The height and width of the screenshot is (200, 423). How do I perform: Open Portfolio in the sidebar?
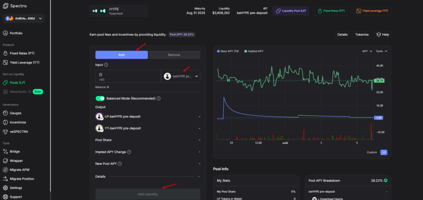(16, 33)
